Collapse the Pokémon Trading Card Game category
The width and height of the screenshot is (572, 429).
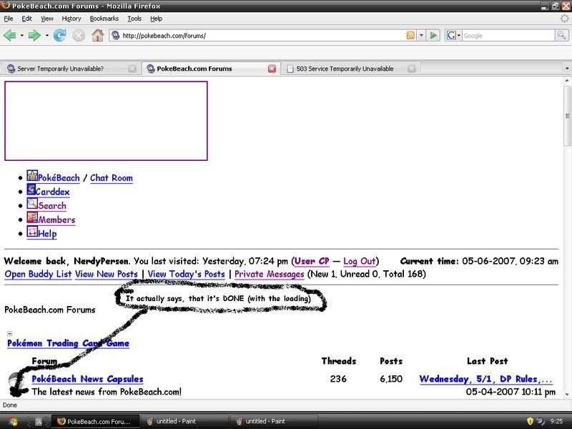[x=10, y=333]
